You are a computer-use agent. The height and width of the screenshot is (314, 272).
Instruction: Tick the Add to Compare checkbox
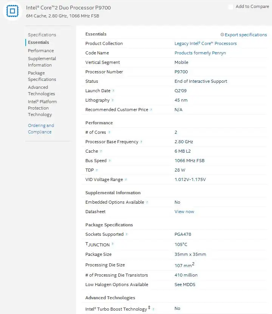click(231, 7)
